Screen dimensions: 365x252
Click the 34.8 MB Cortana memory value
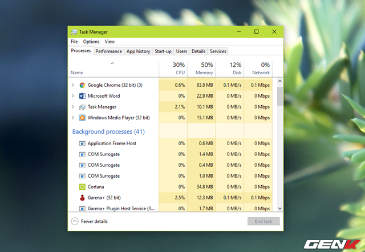pos(205,187)
